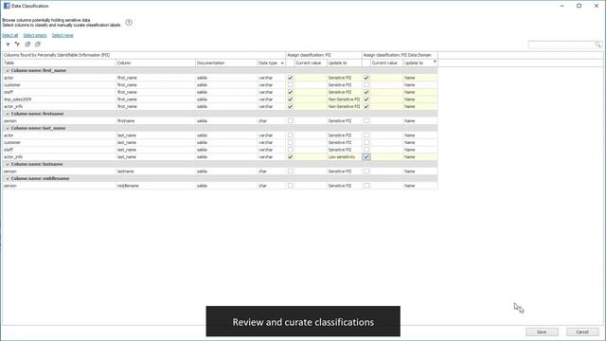Collapse the Column name: first_name group
Image resolution: width=606 pixels, height=341 pixels.
8,71
